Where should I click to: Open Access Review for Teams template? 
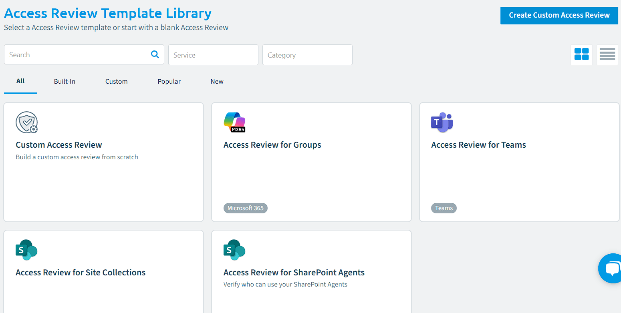[479, 145]
